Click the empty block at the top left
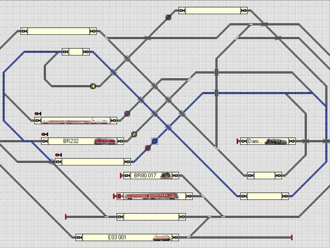 tap(58, 31)
